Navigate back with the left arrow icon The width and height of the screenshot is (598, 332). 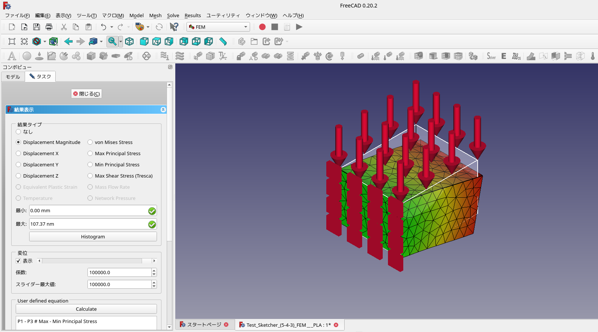click(68, 41)
